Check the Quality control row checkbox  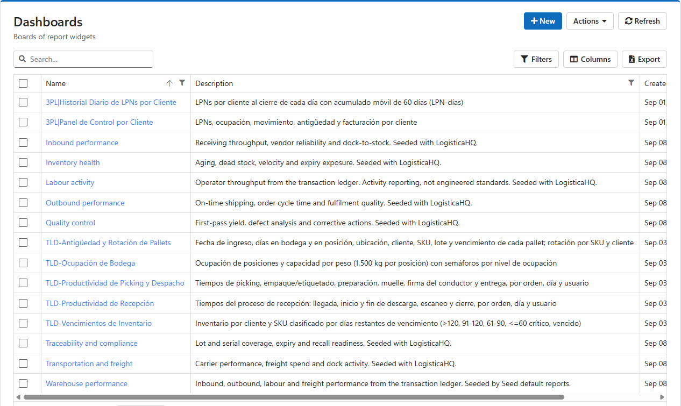click(x=23, y=223)
